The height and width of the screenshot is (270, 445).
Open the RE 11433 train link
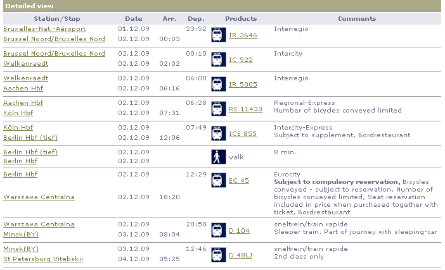coord(245,109)
